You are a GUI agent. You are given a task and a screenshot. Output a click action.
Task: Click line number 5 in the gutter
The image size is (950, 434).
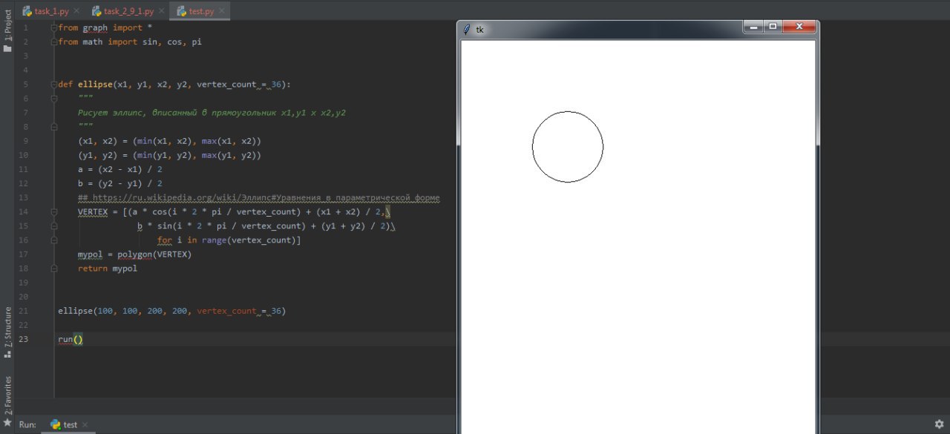pyautogui.click(x=26, y=85)
